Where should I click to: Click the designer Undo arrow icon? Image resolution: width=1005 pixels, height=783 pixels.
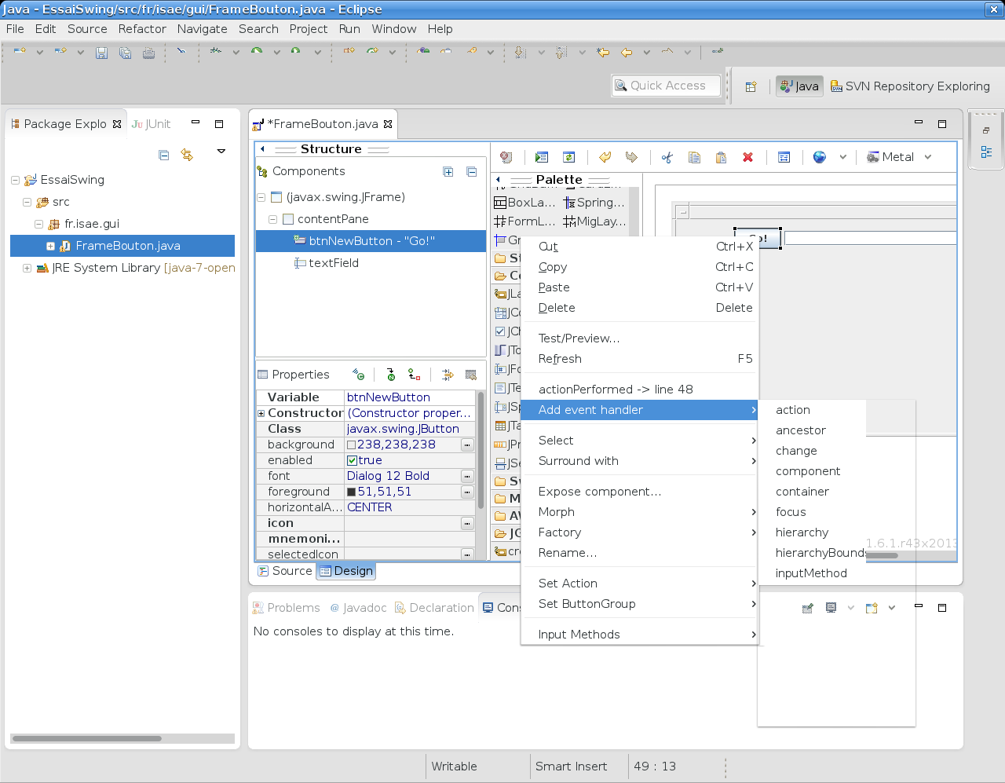pyautogui.click(x=605, y=157)
